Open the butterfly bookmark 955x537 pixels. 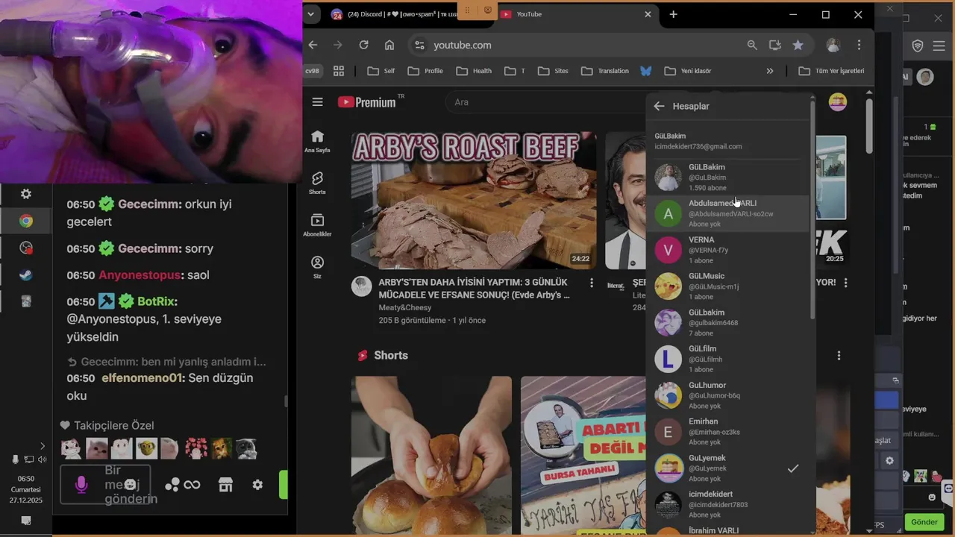point(646,71)
